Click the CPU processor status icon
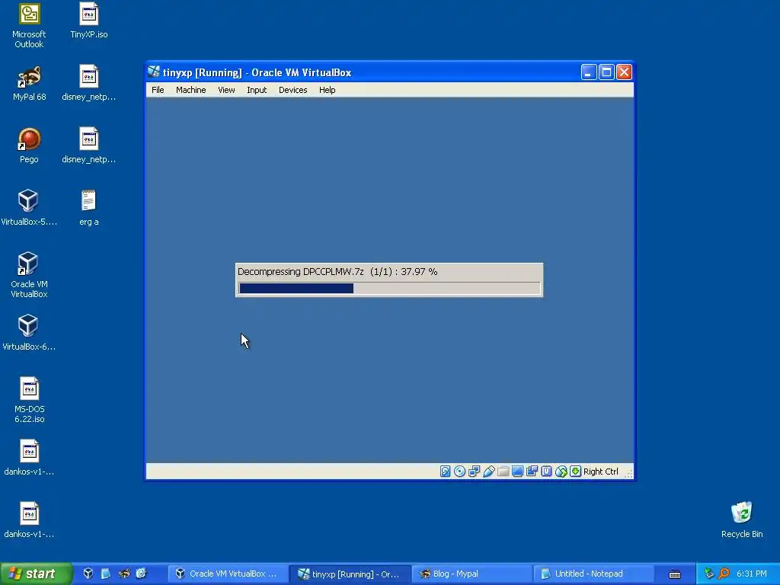This screenshot has width=780, height=585. (x=546, y=472)
